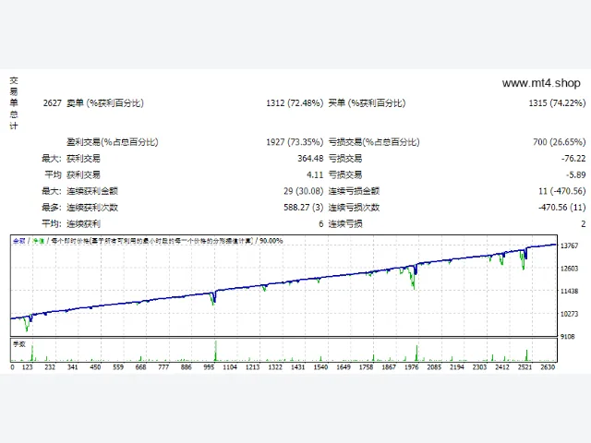Click the 90.00% modeling quality text
Screen dimensions: 591x443
pos(271,241)
